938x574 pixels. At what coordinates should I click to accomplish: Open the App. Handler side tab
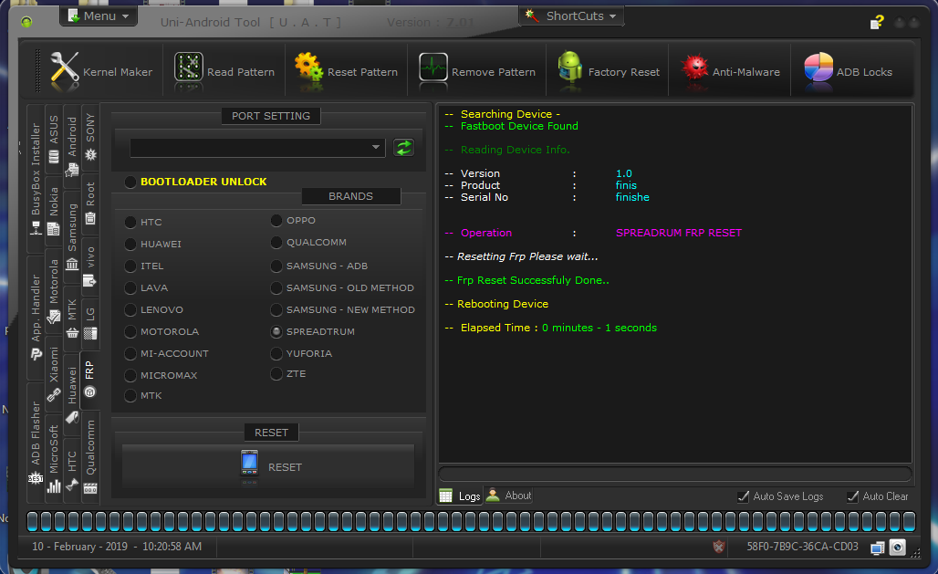36,319
